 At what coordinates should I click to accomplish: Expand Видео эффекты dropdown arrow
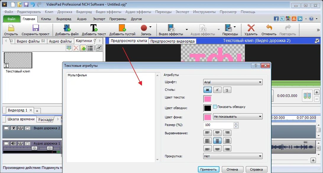tap(187, 30)
